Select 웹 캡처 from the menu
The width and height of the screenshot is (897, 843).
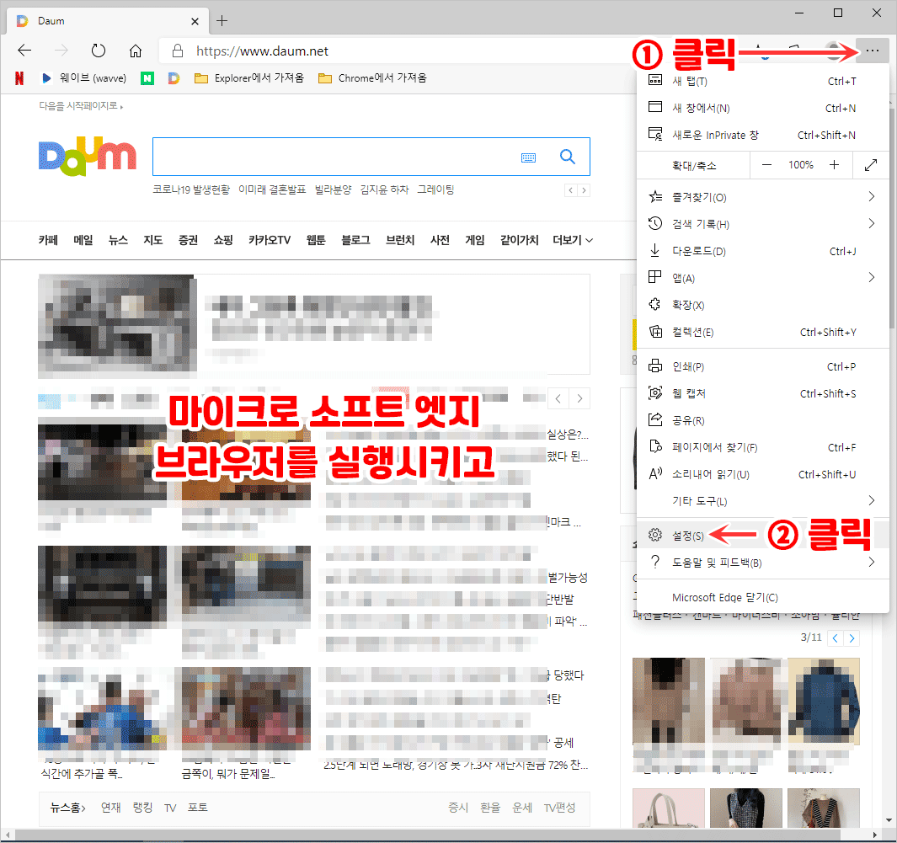pos(762,393)
